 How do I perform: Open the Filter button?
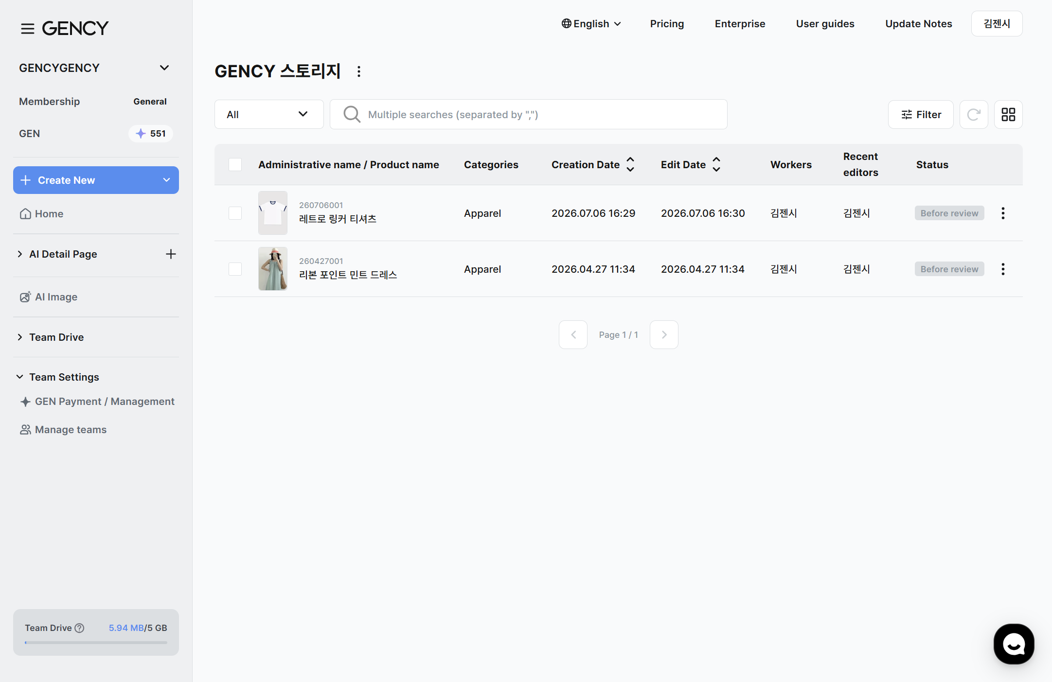[x=920, y=115]
